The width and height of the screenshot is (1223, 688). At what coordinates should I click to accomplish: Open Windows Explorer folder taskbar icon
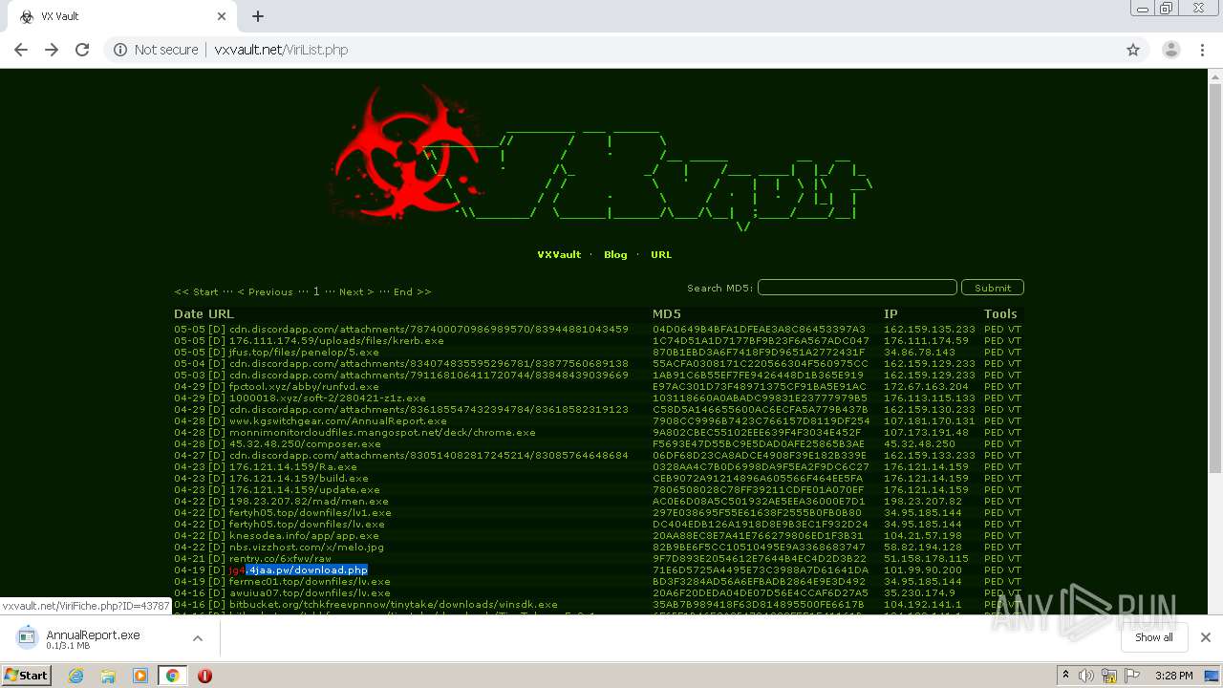pyautogui.click(x=108, y=676)
